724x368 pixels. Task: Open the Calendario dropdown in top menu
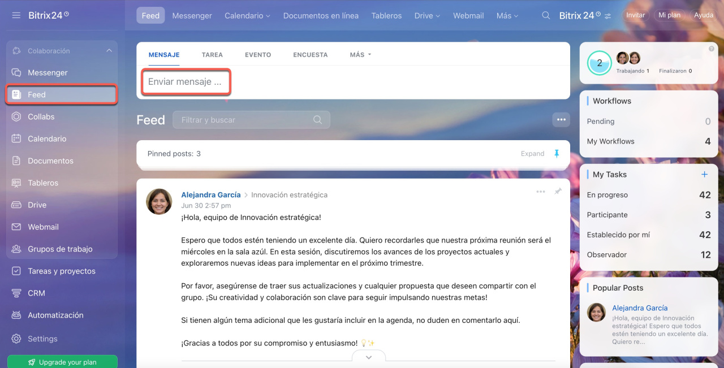(x=247, y=16)
